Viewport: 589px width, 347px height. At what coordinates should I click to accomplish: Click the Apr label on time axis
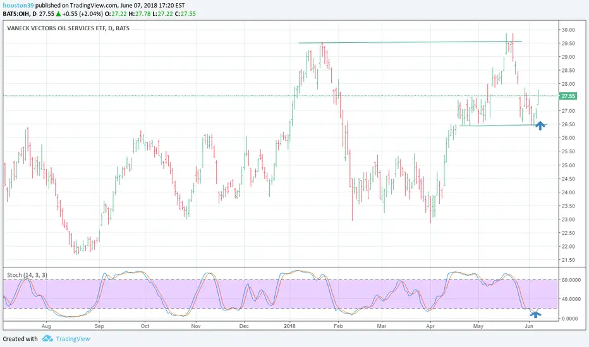[430, 326]
